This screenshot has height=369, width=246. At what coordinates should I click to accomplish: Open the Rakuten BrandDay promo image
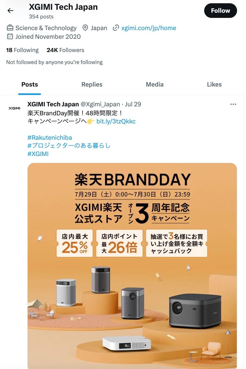pyautogui.click(x=132, y=266)
